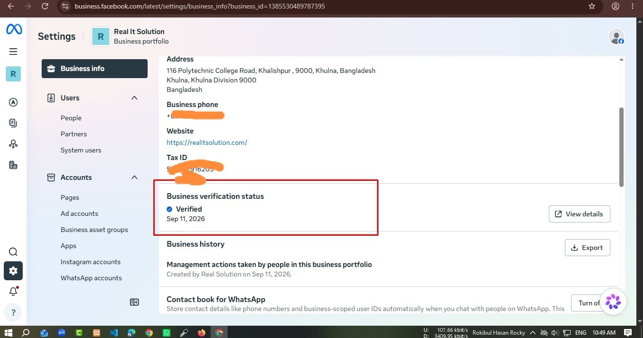Collapse the settings sidebar panel icon
Screen dimensions: 643x338
134,302
